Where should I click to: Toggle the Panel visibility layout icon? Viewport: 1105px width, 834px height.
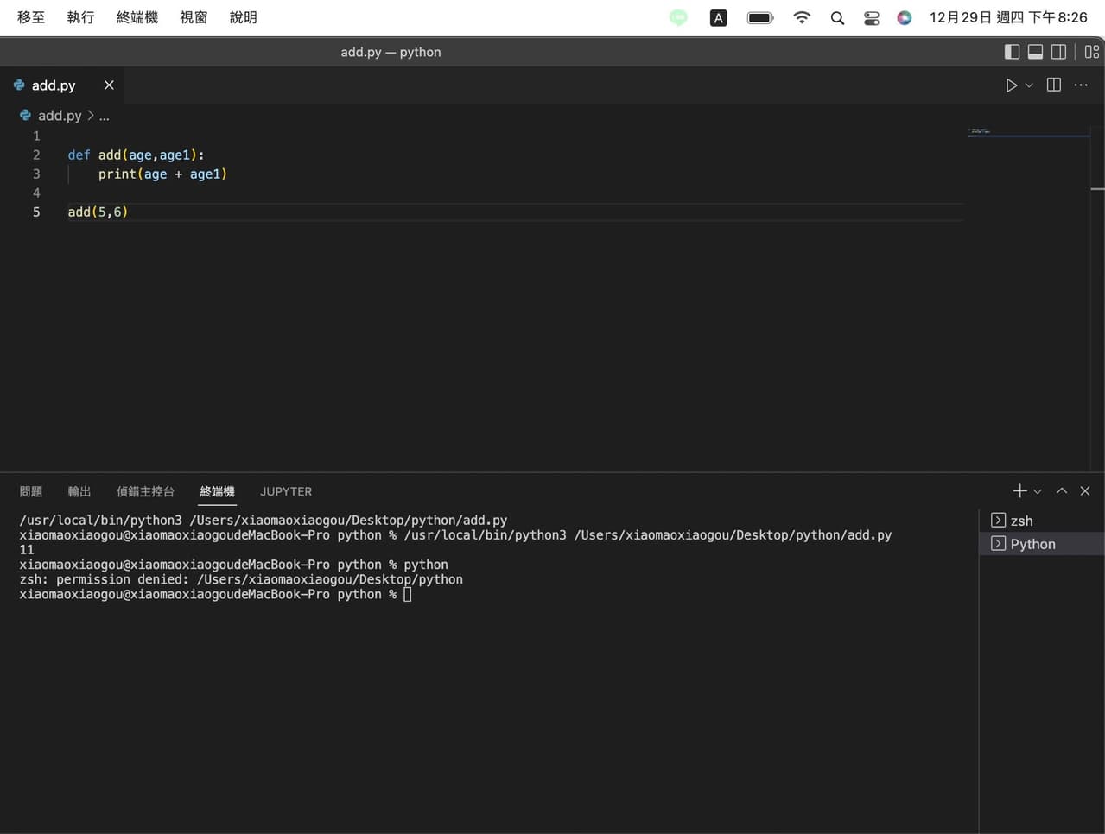(x=1035, y=52)
